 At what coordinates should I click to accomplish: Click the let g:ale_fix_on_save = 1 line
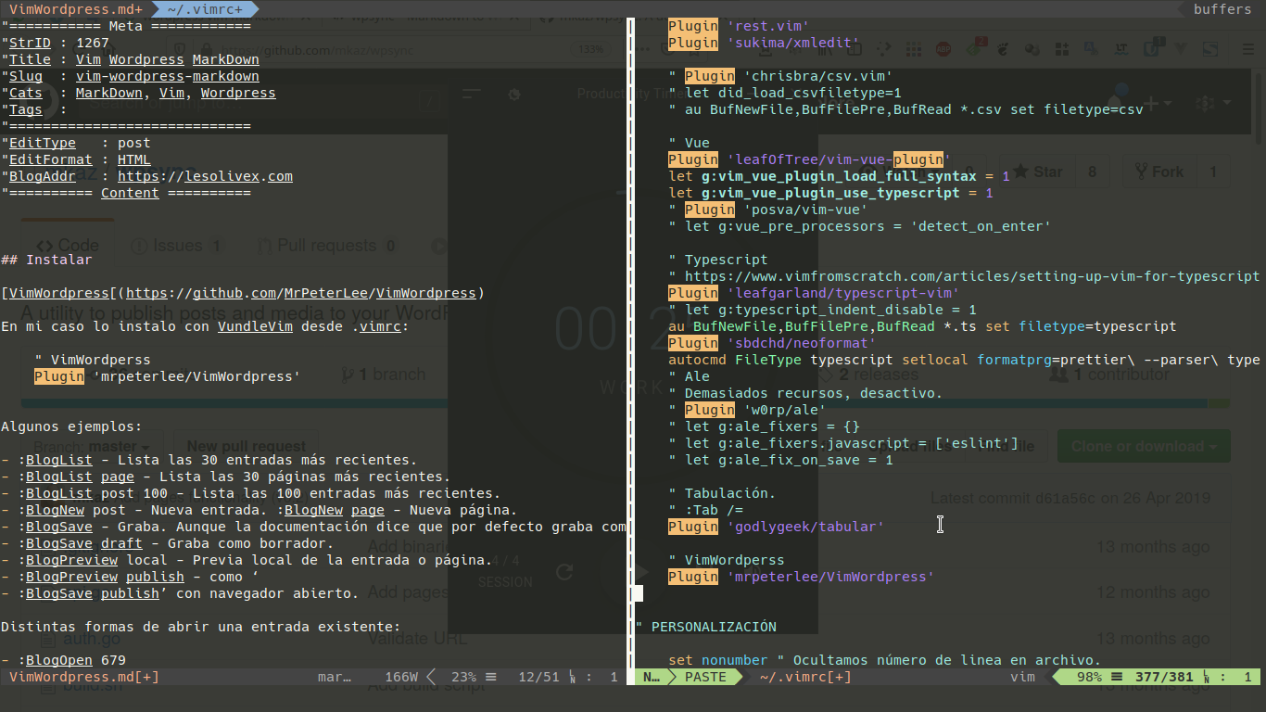[x=780, y=460]
